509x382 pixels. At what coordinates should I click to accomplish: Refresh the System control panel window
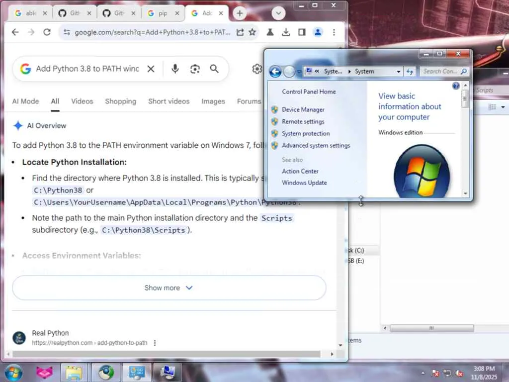[x=410, y=72]
